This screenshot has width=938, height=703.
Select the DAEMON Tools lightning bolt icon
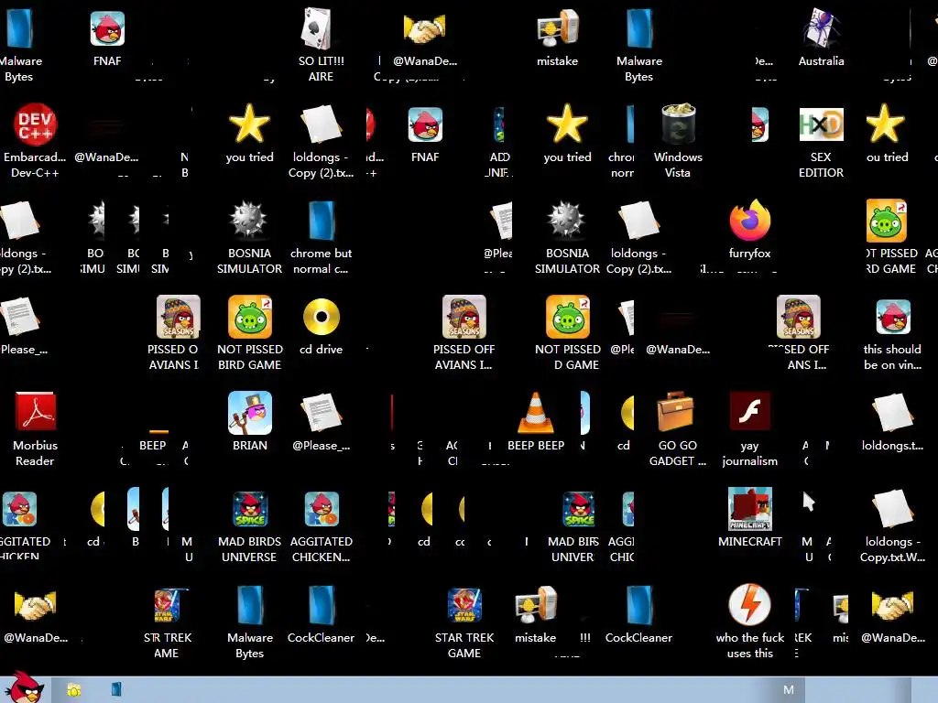[749, 605]
